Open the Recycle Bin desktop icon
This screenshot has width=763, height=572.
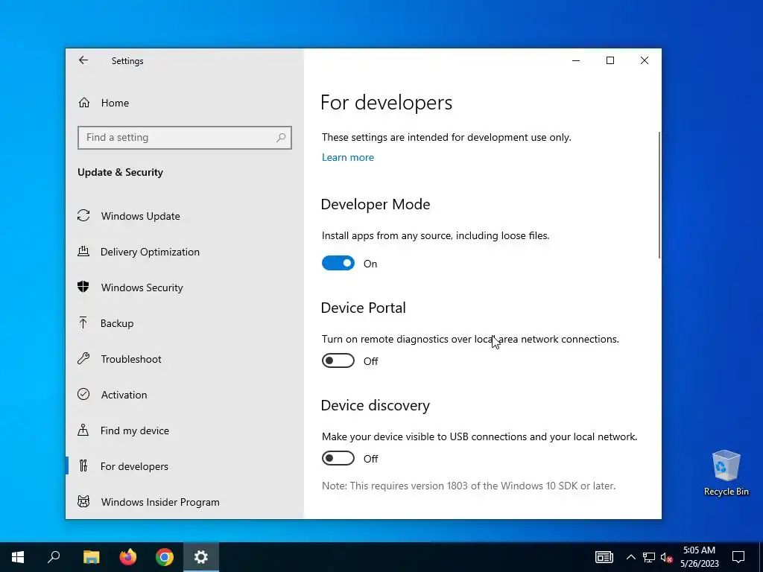[726, 473]
